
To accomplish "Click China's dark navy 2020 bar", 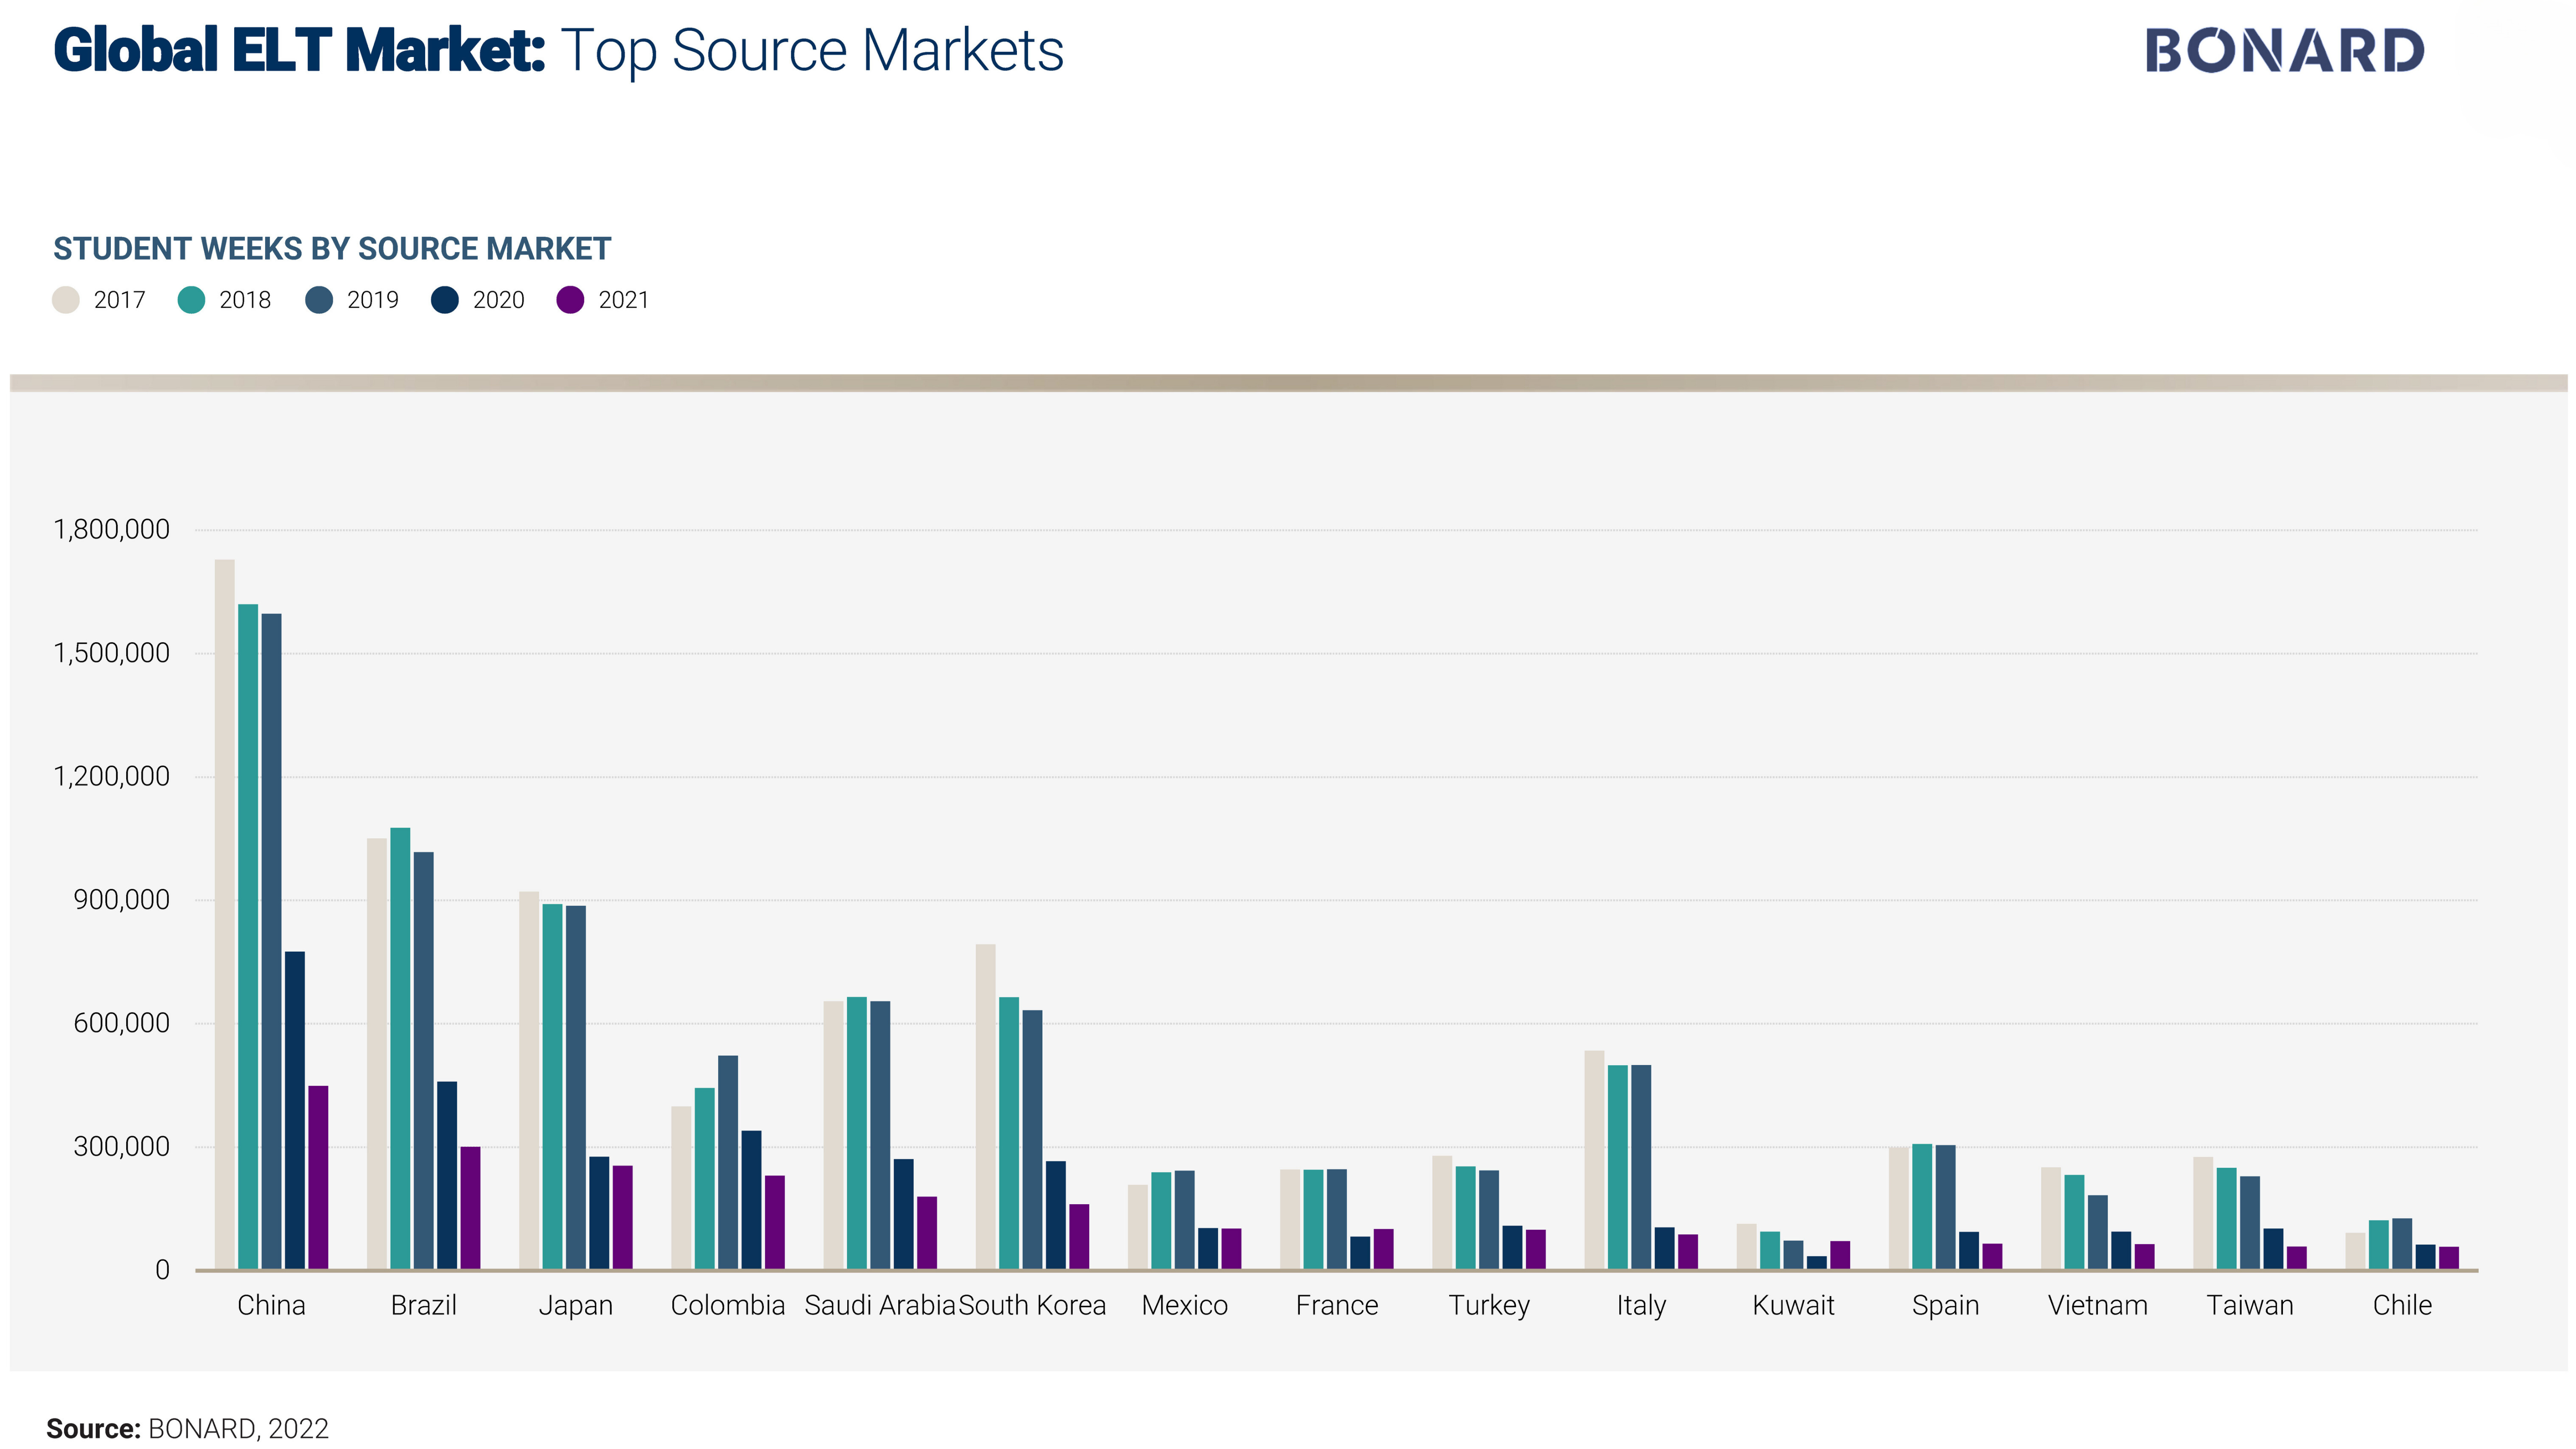I will coord(295,1111).
